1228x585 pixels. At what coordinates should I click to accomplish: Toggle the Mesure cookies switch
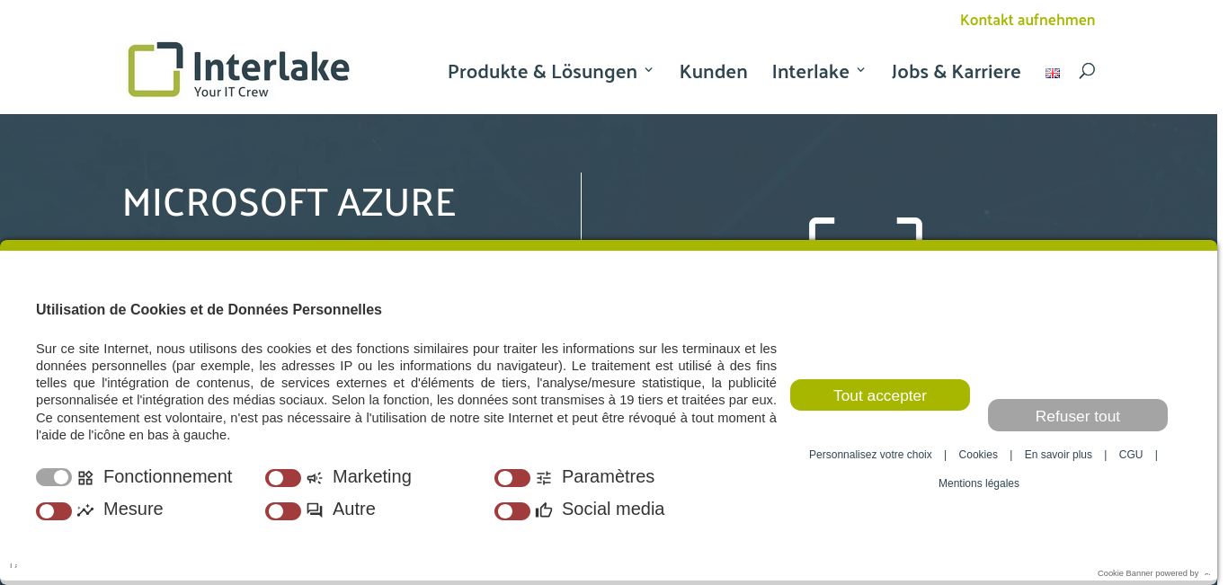click(54, 511)
